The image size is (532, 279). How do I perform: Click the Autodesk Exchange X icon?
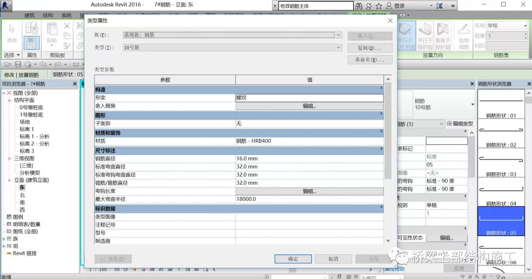pyautogui.click(x=439, y=6)
